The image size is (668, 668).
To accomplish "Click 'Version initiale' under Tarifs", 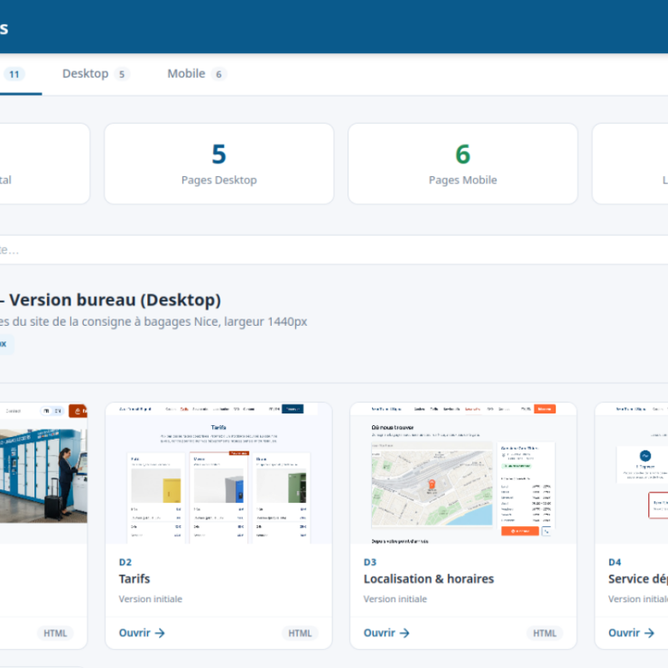I will [151, 599].
